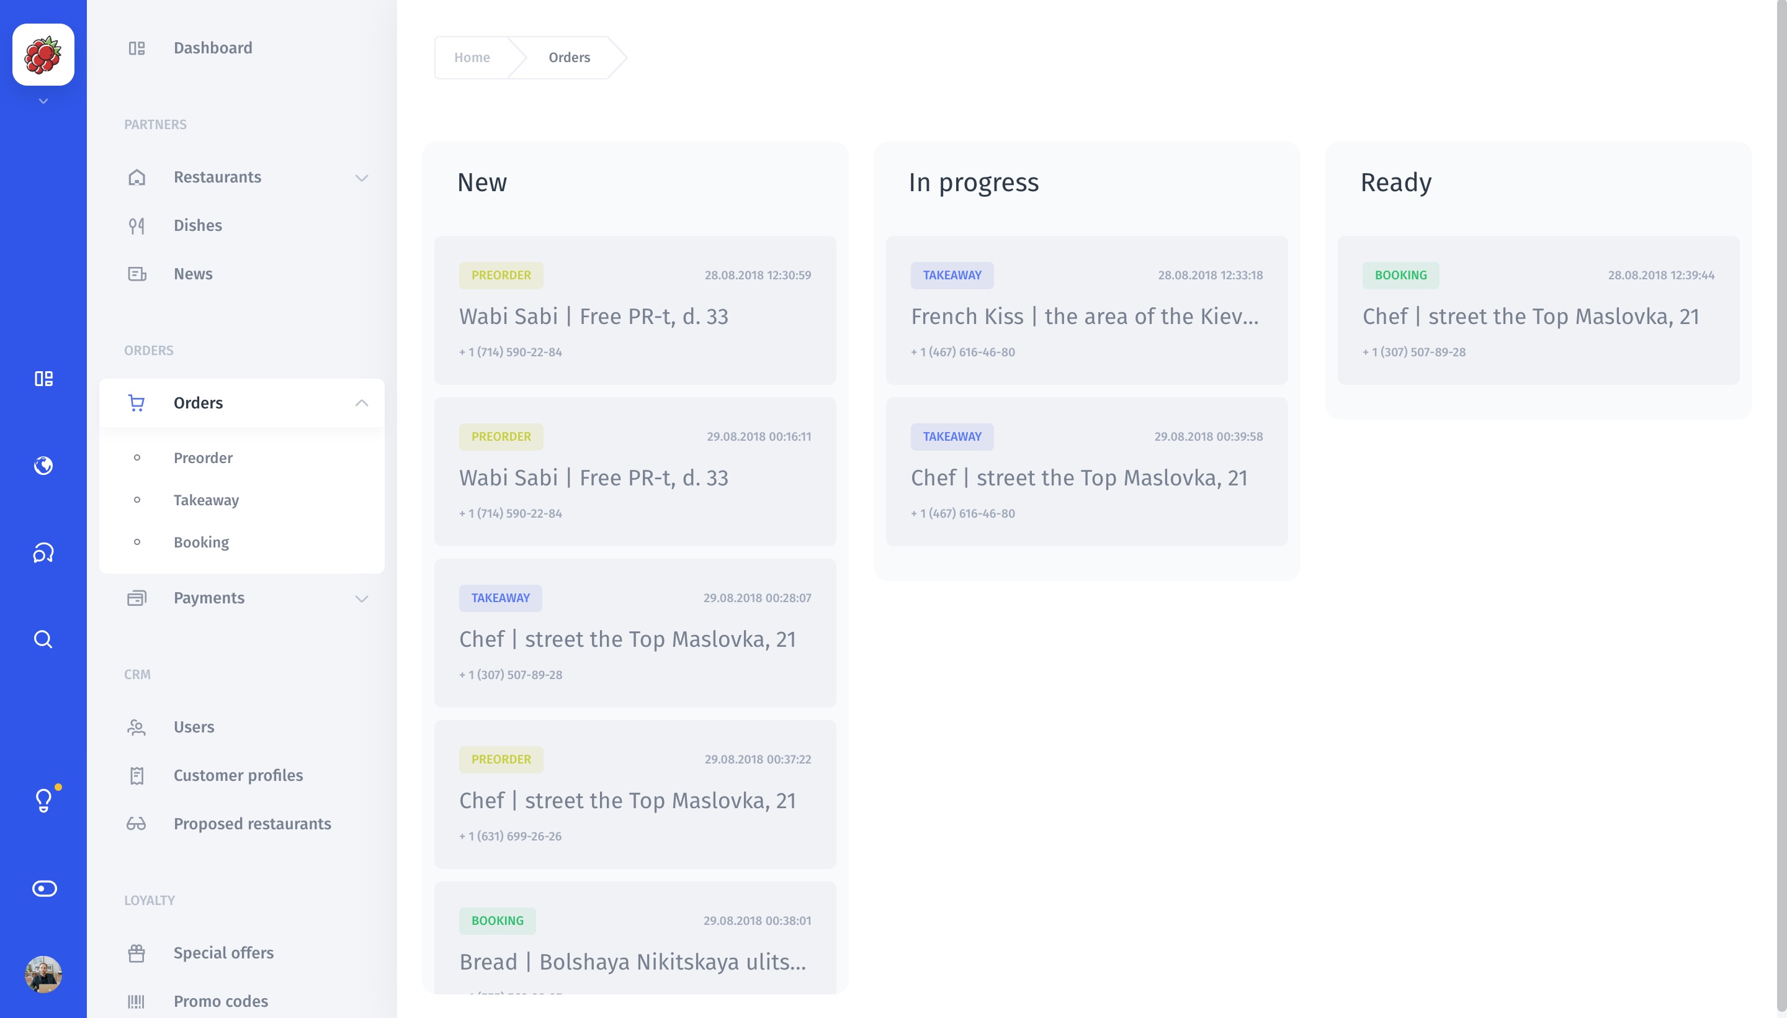Expand the Payments menu chevron

click(361, 598)
